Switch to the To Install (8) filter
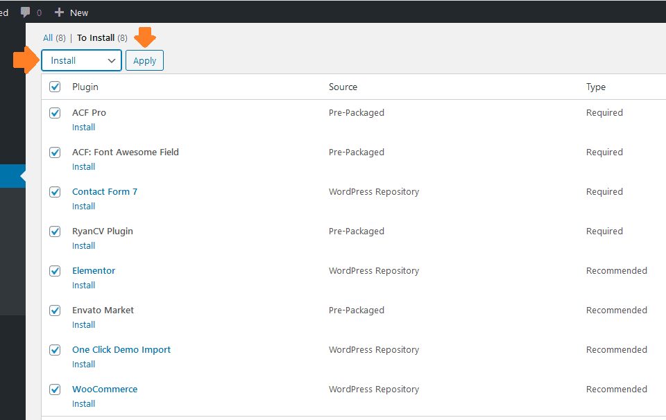666x420 pixels. pos(103,37)
